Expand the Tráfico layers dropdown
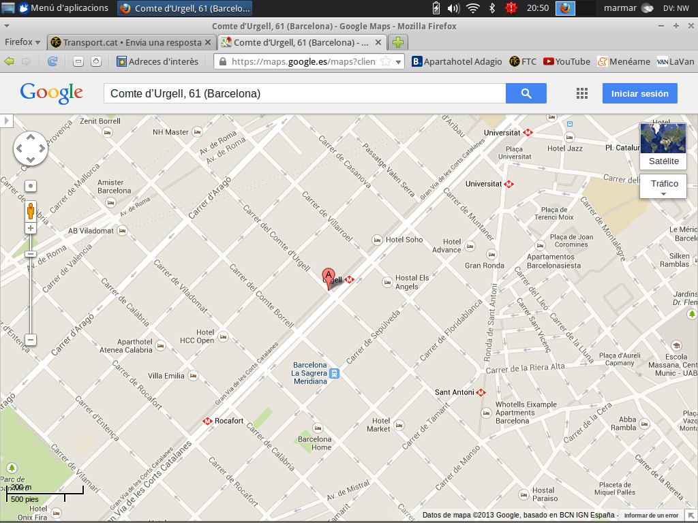This screenshot has height=523, width=698. coord(663,186)
